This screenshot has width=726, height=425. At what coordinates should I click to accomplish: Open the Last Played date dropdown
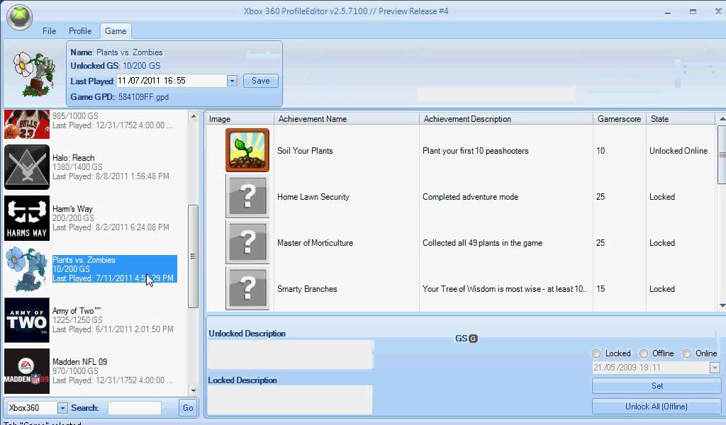click(x=232, y=81)
